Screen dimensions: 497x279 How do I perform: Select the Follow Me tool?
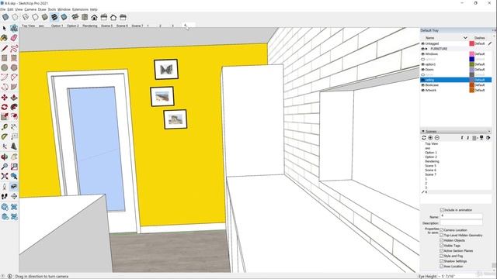[14, 107]
